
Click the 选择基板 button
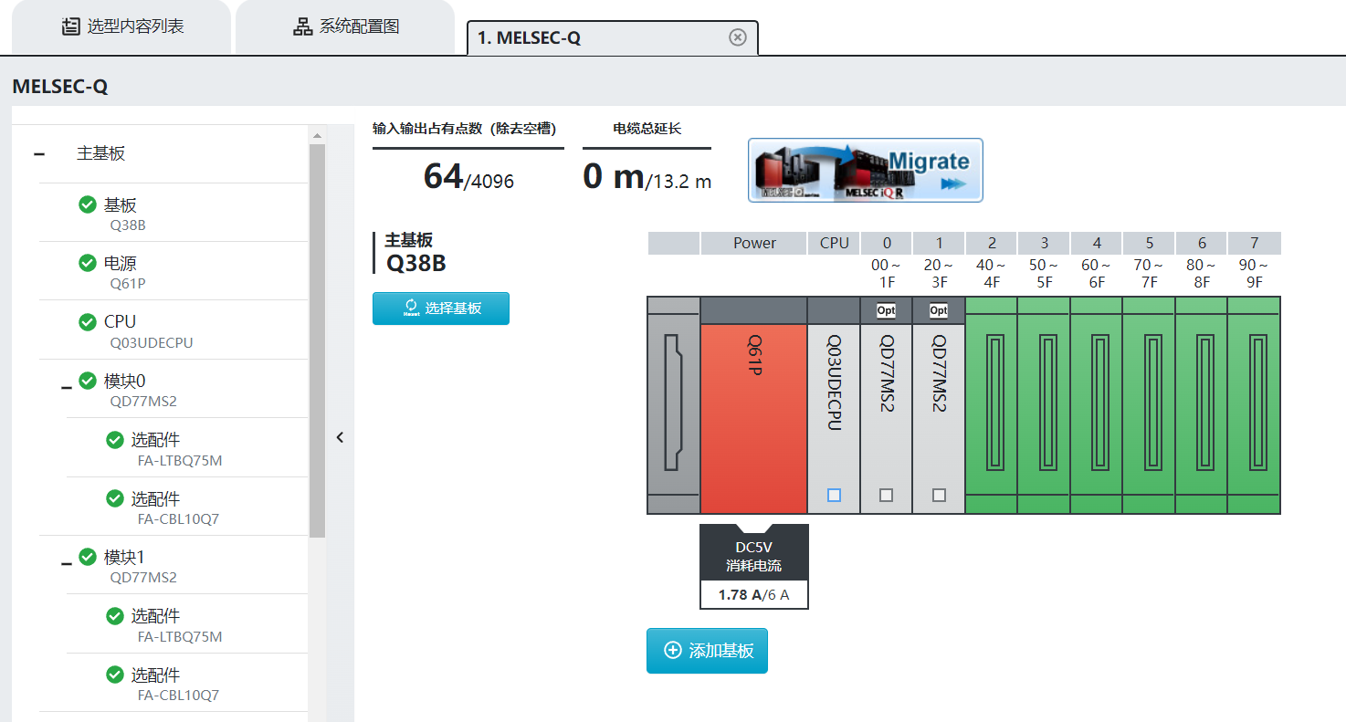click(x=441, y=309)
